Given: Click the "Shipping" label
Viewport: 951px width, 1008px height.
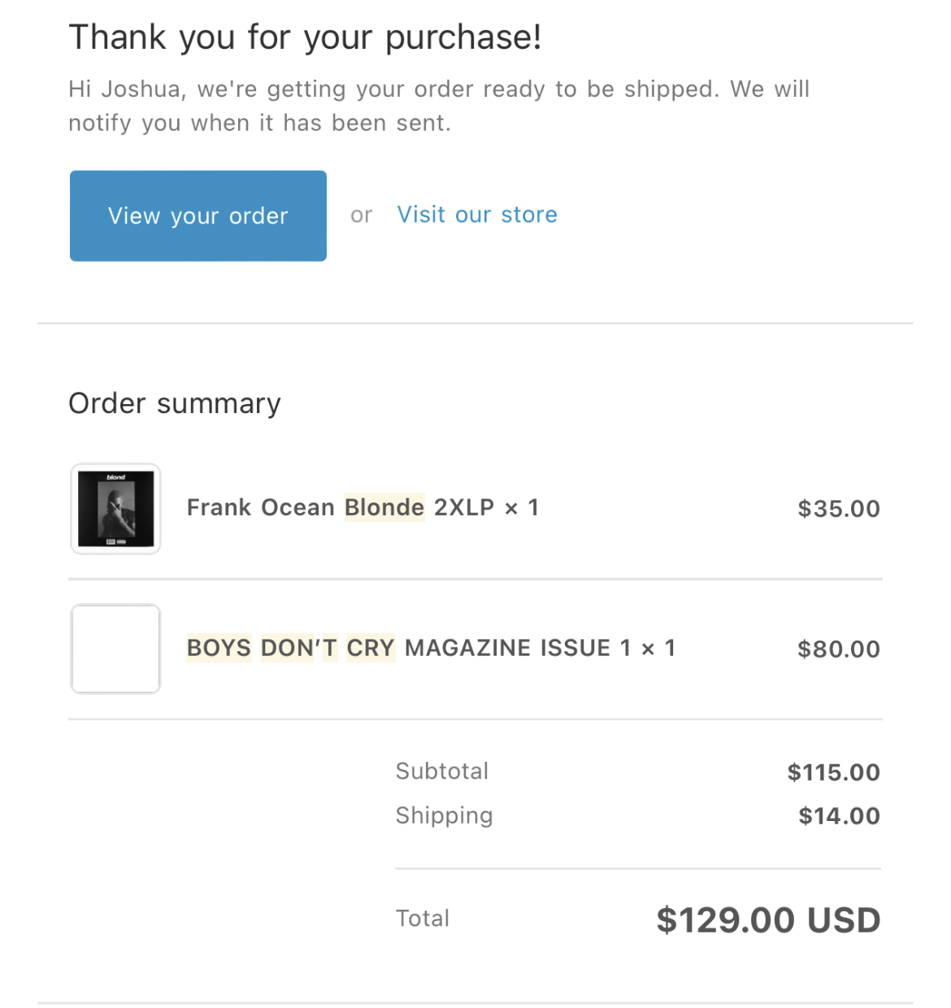Looking at the screenshot, I should click(x=445, y=815).
